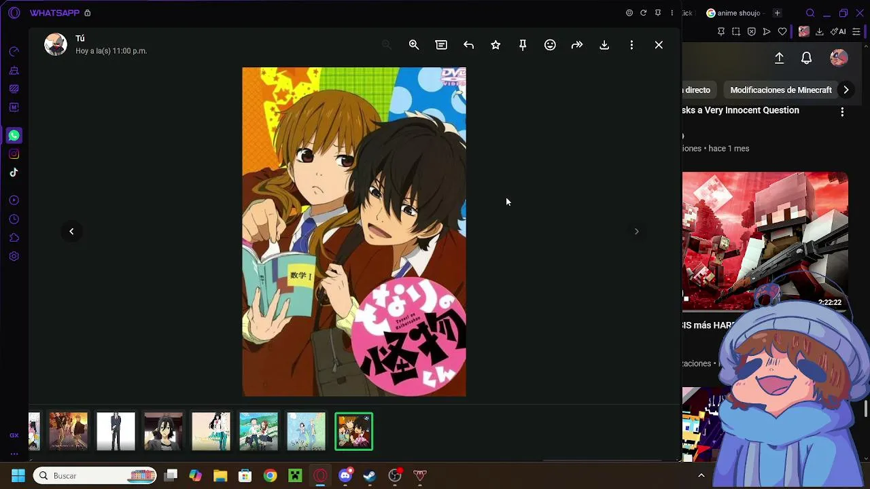Launch Google Chrome from the taskbar

pyautogui.click(x=270, y=475)
